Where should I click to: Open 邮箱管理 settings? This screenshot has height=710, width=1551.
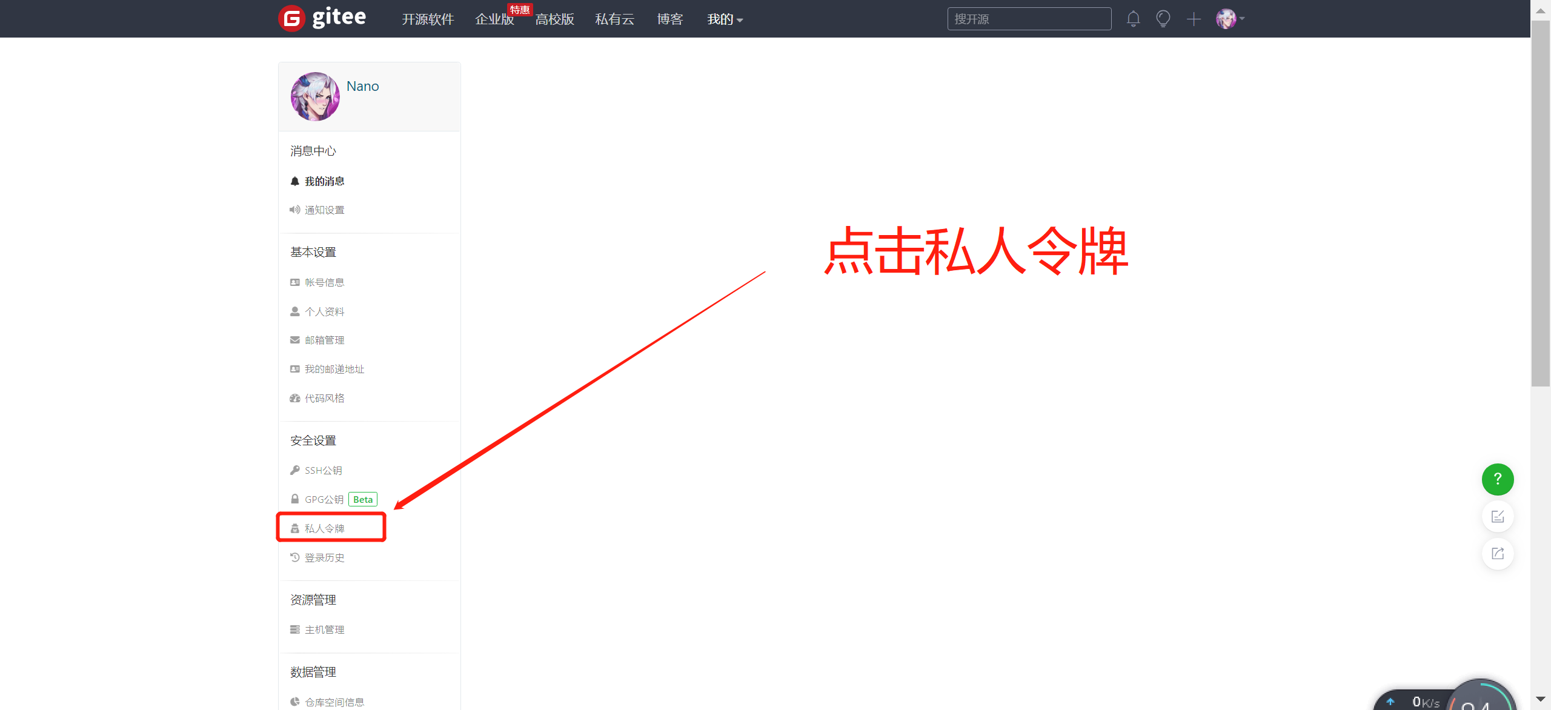pyautogui.click(x=324, y=340)
